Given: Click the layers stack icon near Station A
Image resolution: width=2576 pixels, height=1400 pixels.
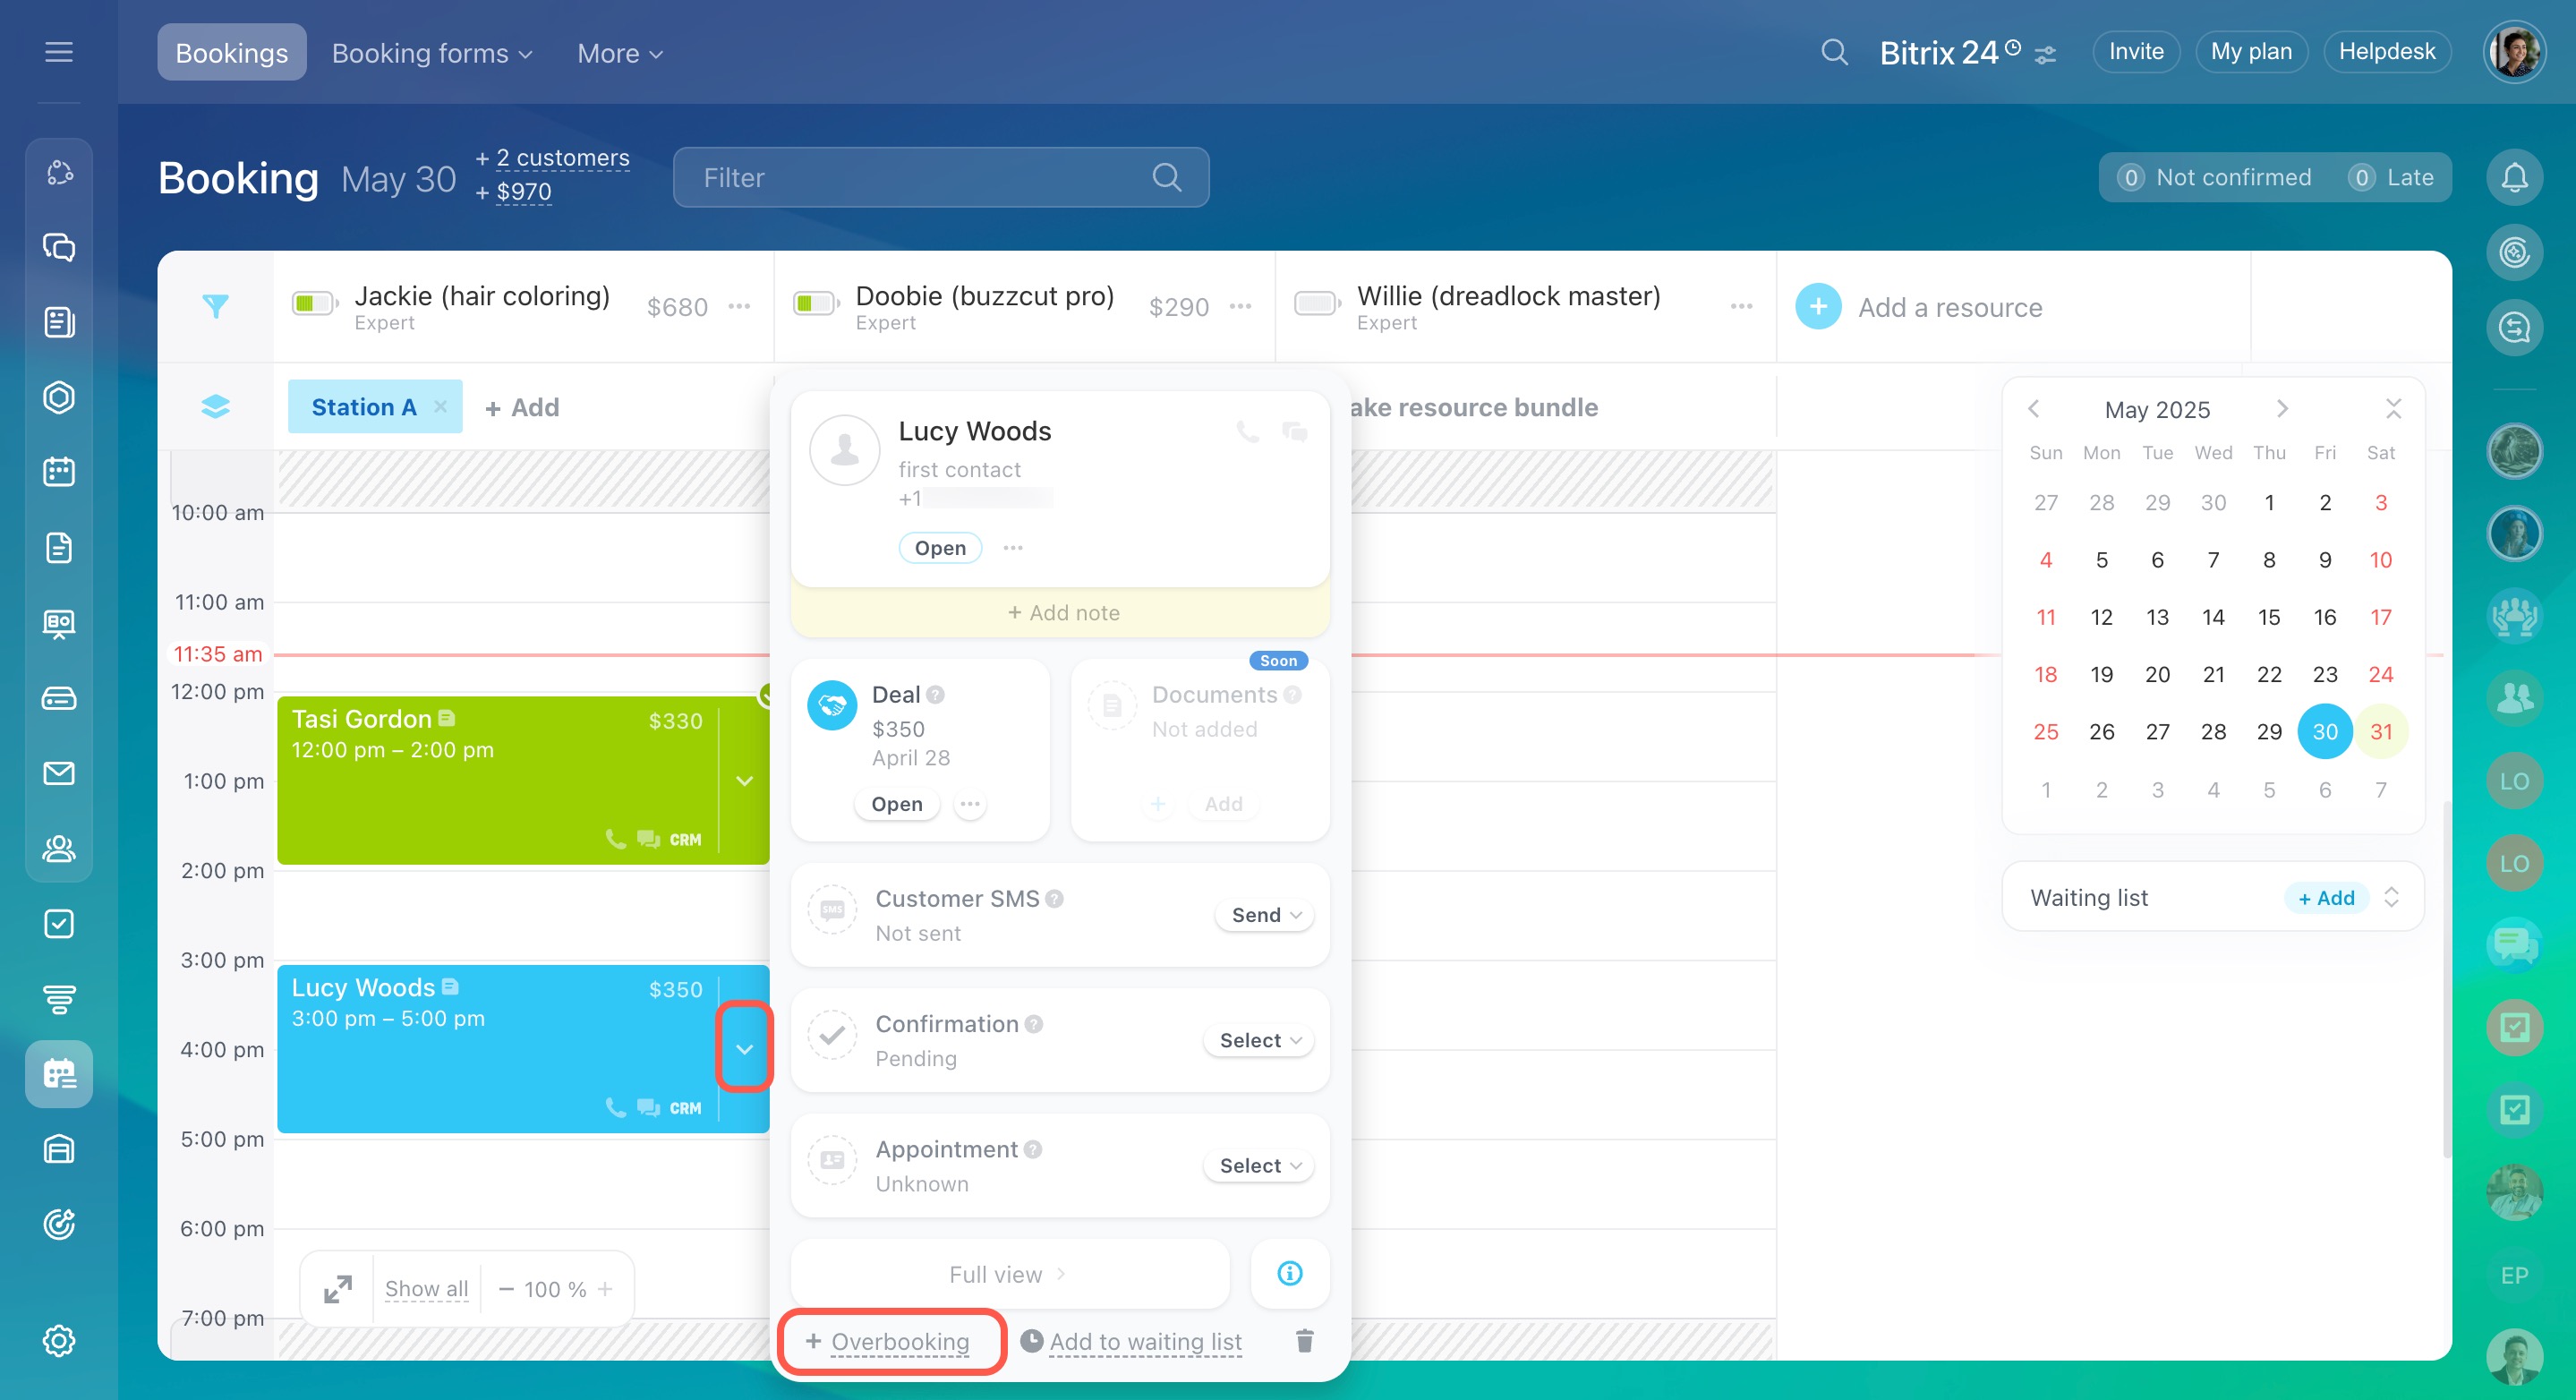Looking at the screenshot, I should pyautogui.click(x=215, y=406).
